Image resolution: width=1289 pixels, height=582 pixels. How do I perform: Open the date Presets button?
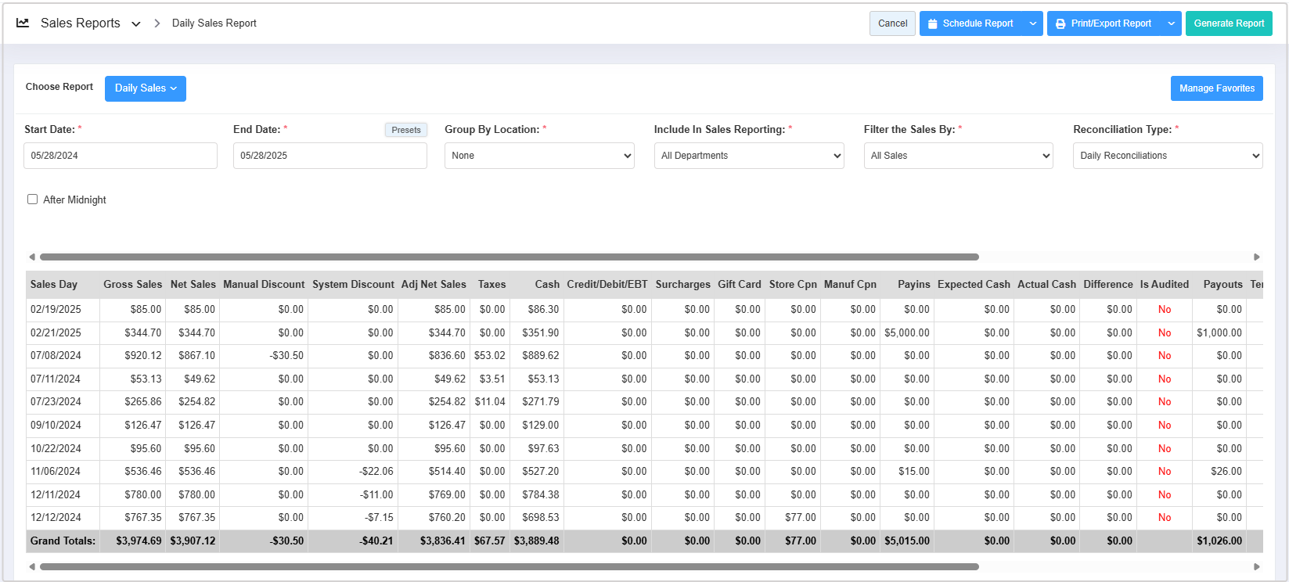[406, 130]
